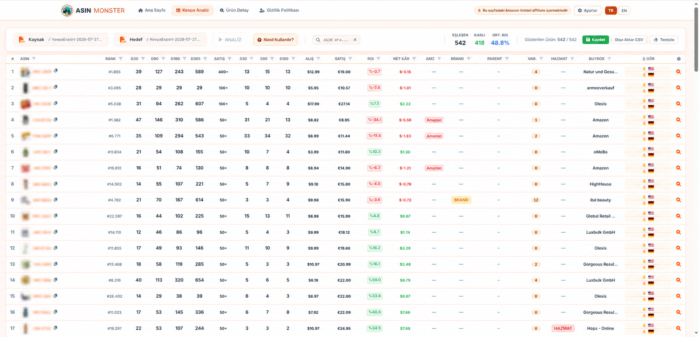
Task: Open the NET KÂR column filter
Action: (414, 58)
